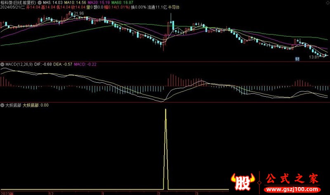Click the 高14.04 high price value
This screenshot has height=195, width=330.
(48, 7)
